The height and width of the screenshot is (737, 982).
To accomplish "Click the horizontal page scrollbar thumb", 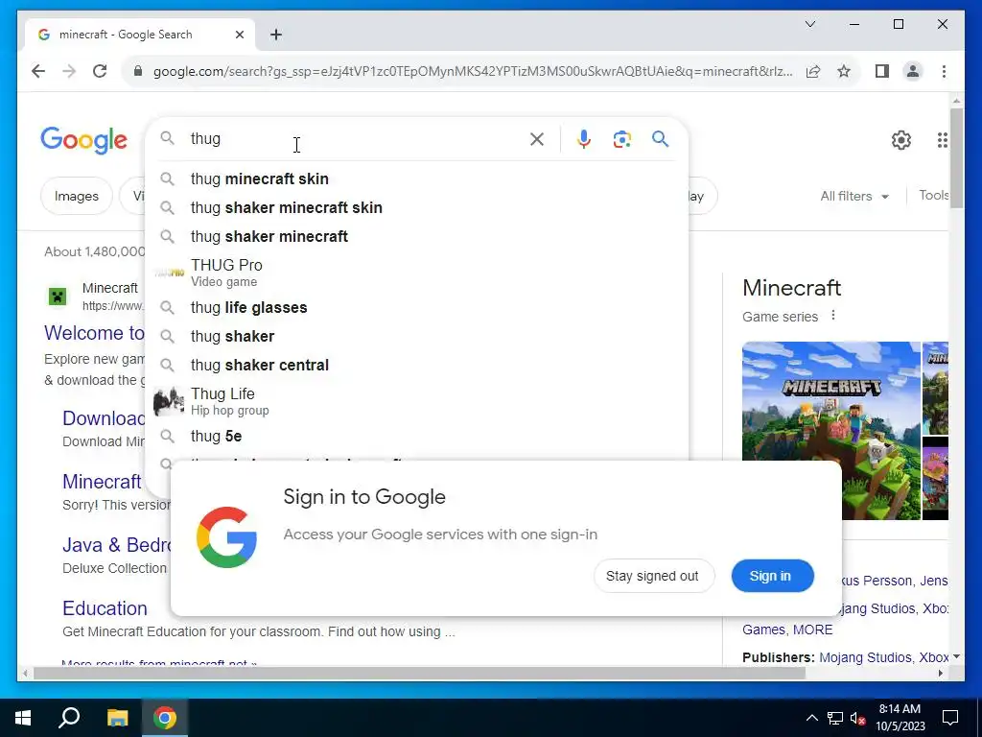I will 420,674.
